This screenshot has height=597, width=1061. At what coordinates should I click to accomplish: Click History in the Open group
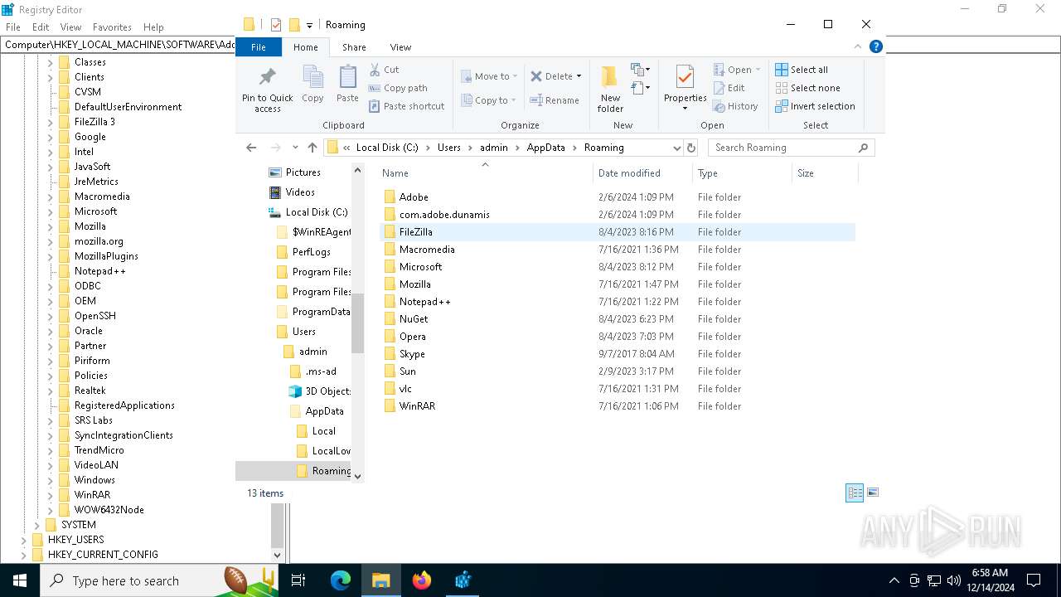pos(735,106)
